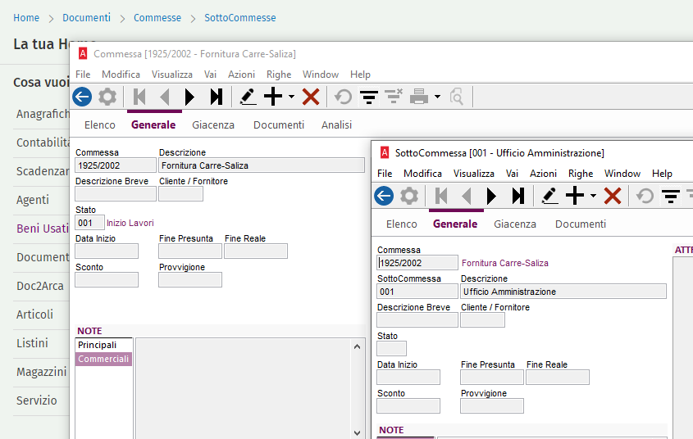Open the print options dropdown arrow in Commessa
Viewport: 693px width, 439px height.
(437, 97)
